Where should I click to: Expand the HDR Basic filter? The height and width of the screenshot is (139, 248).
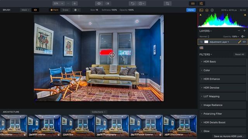click(x=223, y=62)
